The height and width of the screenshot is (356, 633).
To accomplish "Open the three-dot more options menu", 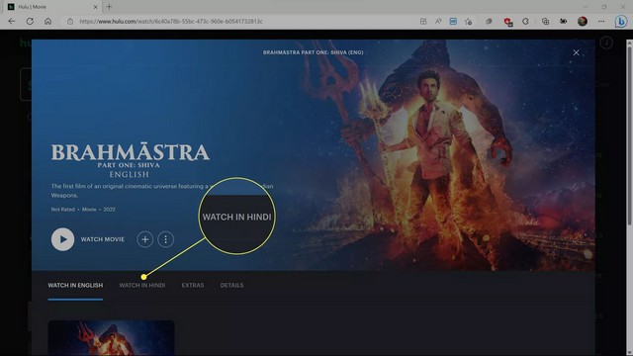I will [x=165, y=239].
